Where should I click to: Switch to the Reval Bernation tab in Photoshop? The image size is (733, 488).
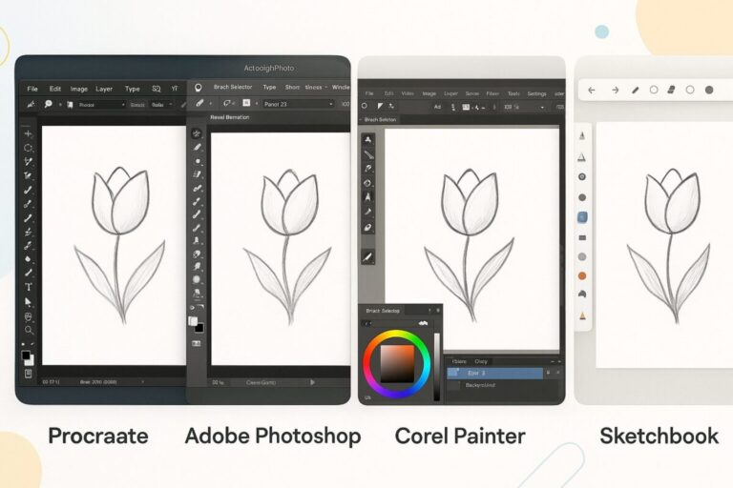pos(229,117)
